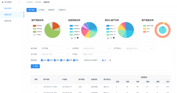Click down arrow in 责任人资产分布 legend pager
Viewport: 177px width, 93px height.
114,38
